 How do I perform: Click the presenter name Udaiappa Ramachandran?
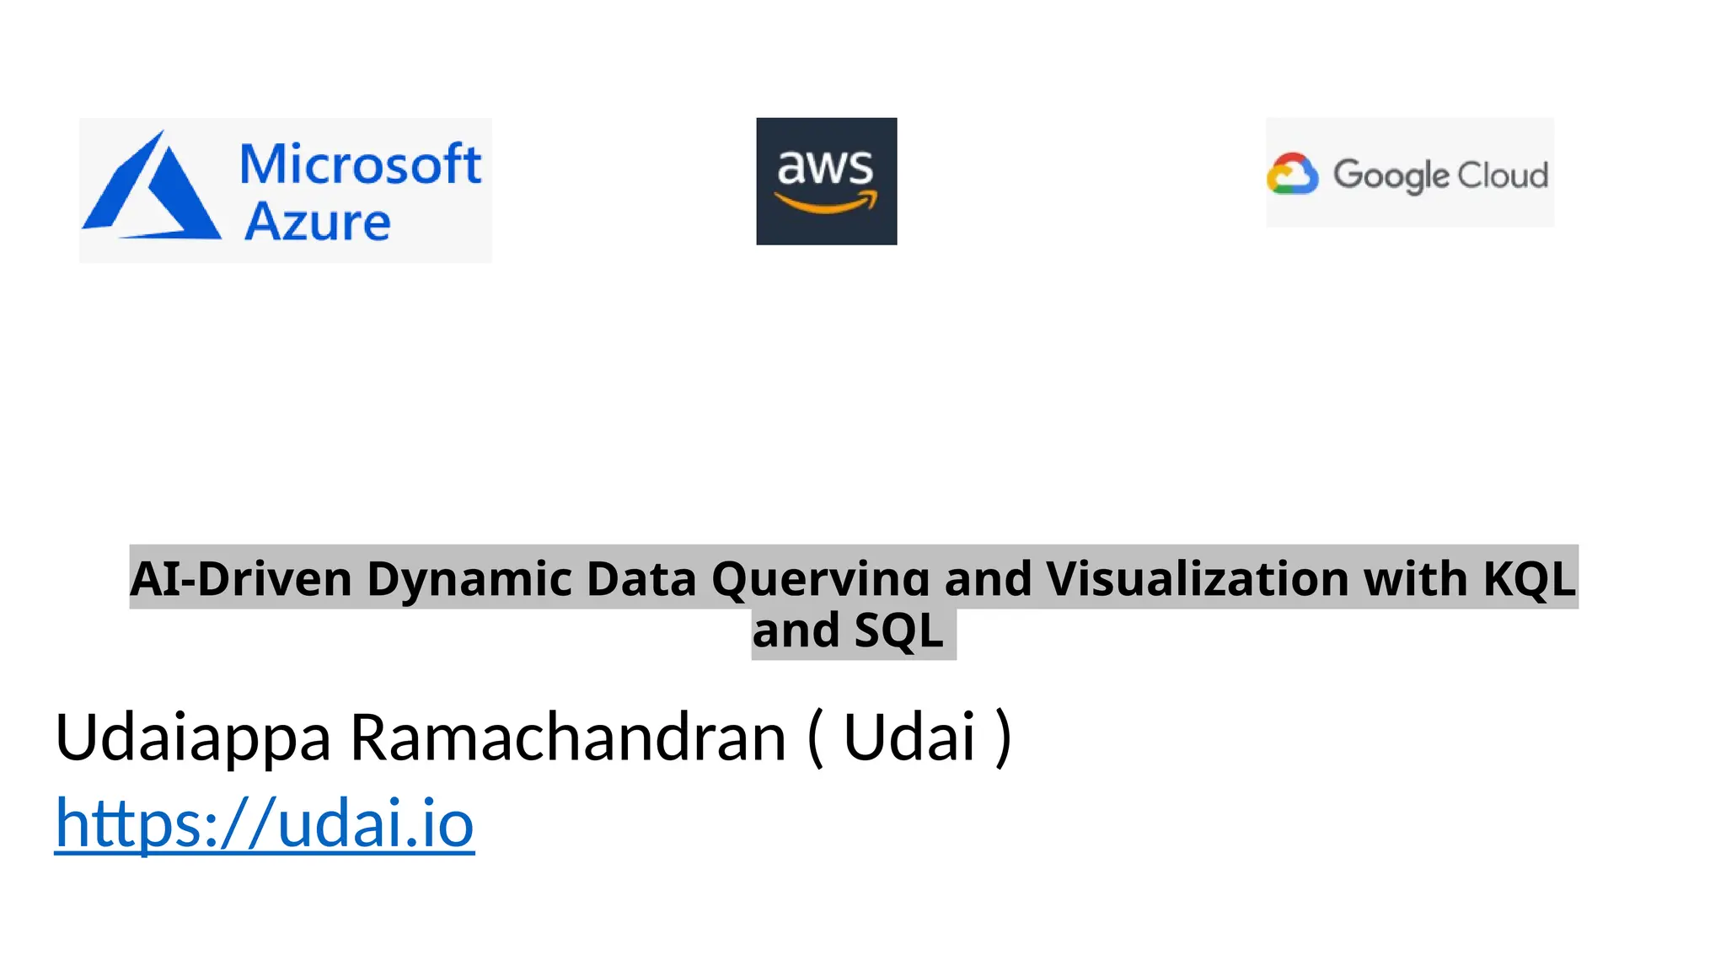point(420,737)
